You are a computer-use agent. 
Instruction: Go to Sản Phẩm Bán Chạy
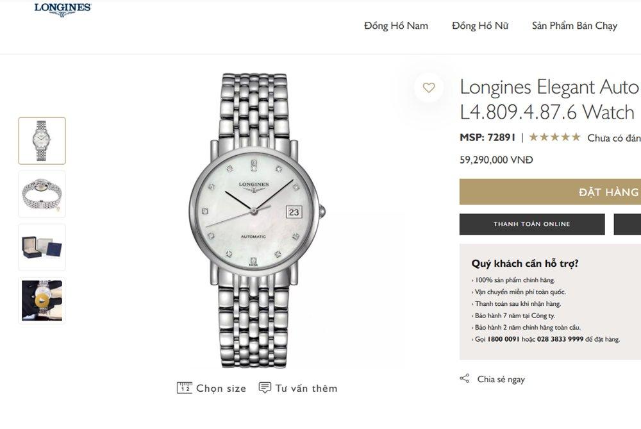point(574,26)
